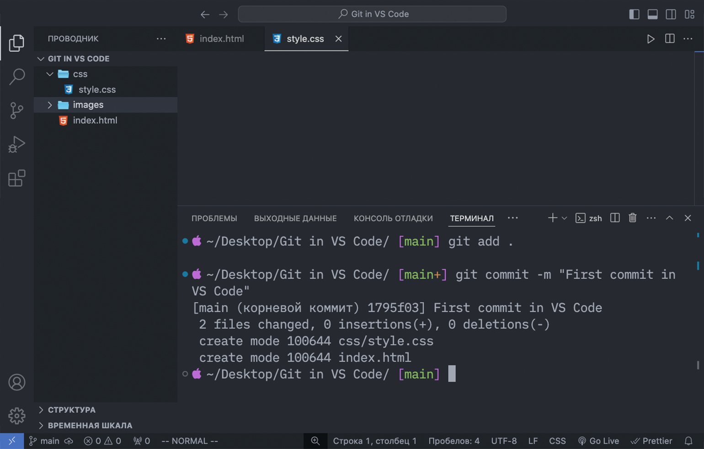Select the images folder row
Screen dimensions: 704x449
click(x=106, y=105)
